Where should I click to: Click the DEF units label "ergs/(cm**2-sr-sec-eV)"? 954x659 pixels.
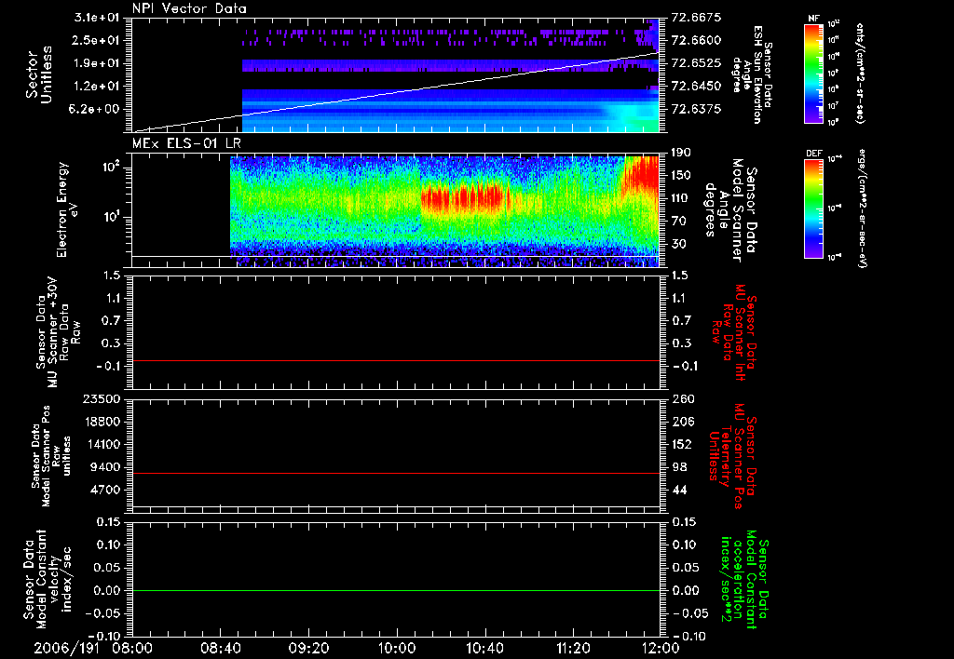click(862, 208)
